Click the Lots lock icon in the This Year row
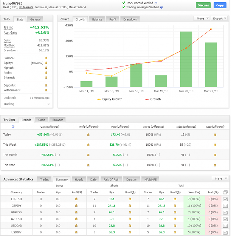Image resolution: width=231 pixels, height=236 pixels. tap(215, 165)
